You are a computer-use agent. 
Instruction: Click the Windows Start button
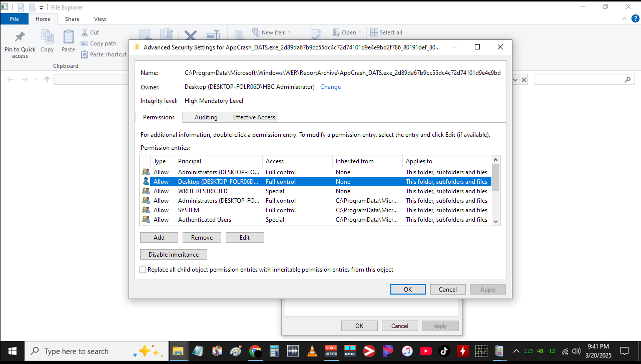(x=12, y=352)
